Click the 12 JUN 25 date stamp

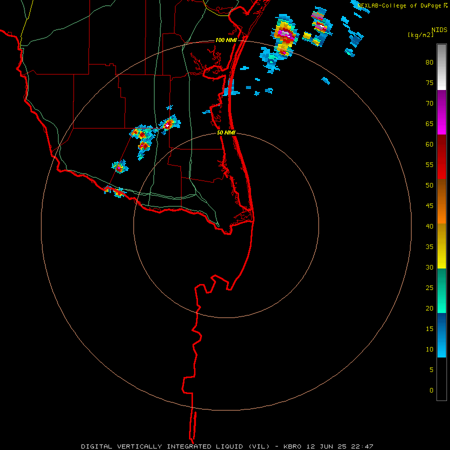click(x=326, y=446)
